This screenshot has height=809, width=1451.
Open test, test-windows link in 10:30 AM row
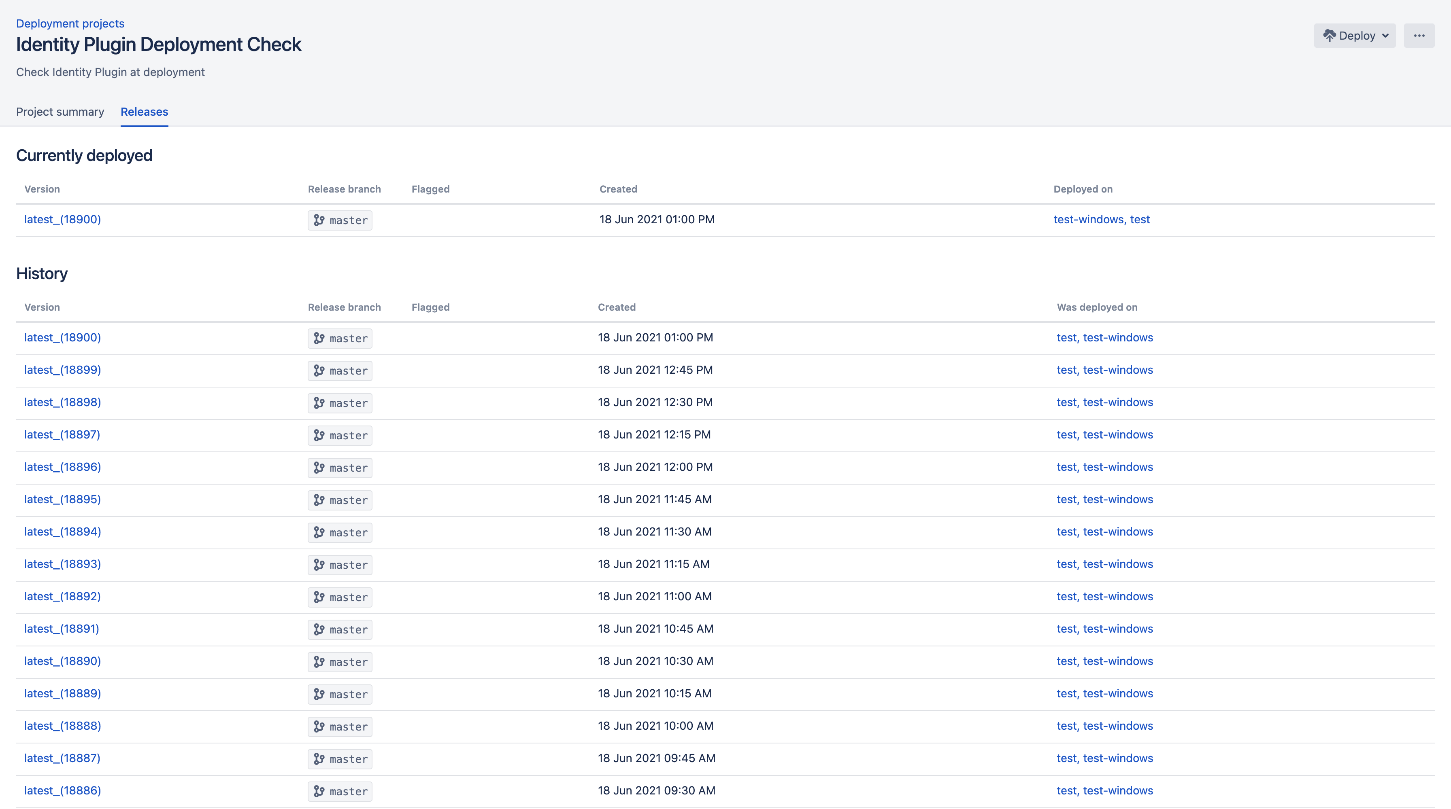(1104, 661)
